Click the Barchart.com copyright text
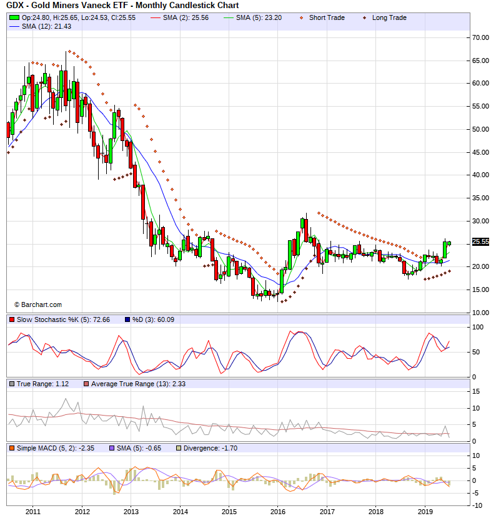 point(38,304)
